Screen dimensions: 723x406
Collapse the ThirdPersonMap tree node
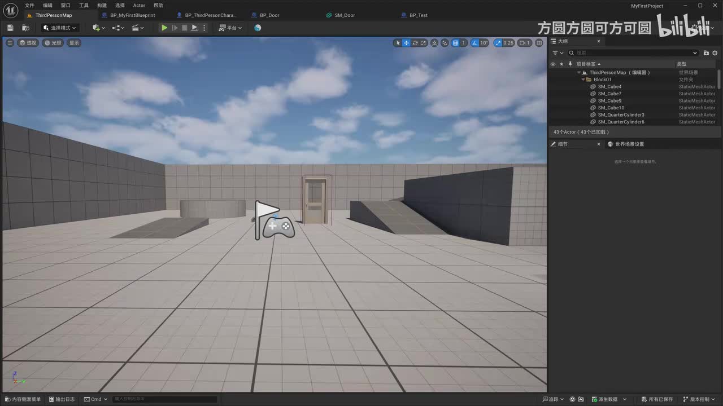tap(579, 73)
